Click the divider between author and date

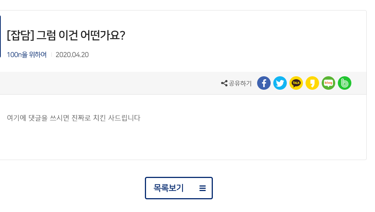[51, 55]
